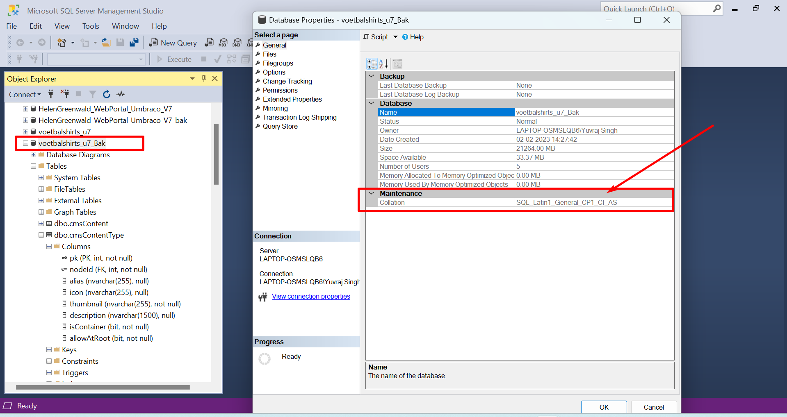Click the Object Explorer vertical scrollbar

tap(216, 154)
